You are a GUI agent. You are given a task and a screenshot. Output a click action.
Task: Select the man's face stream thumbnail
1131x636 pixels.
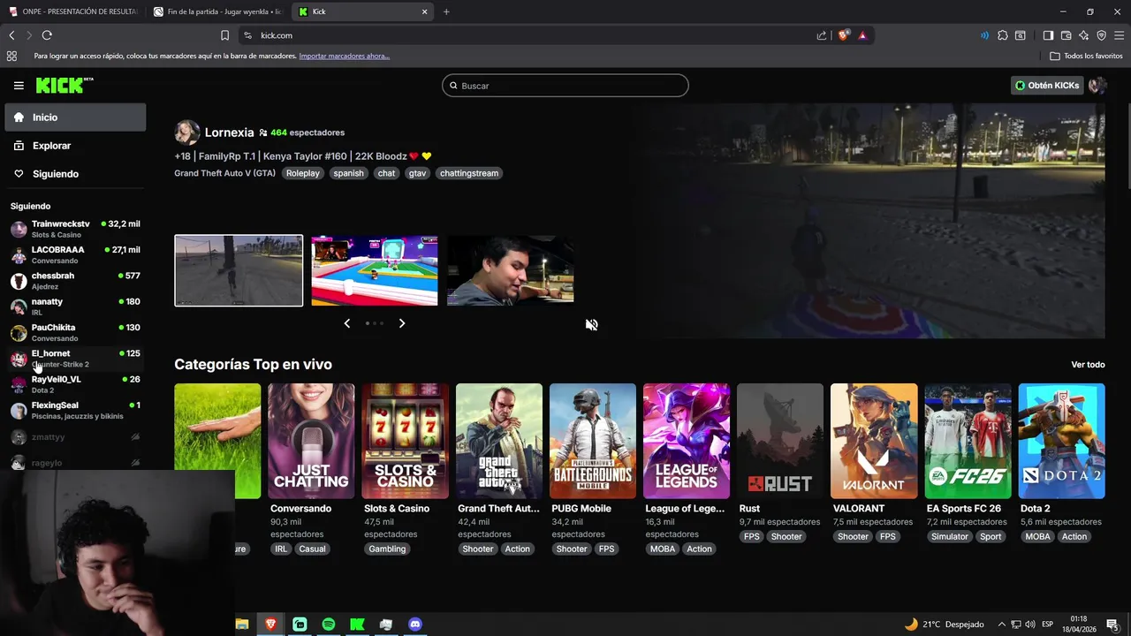click(x=511, y=270)
